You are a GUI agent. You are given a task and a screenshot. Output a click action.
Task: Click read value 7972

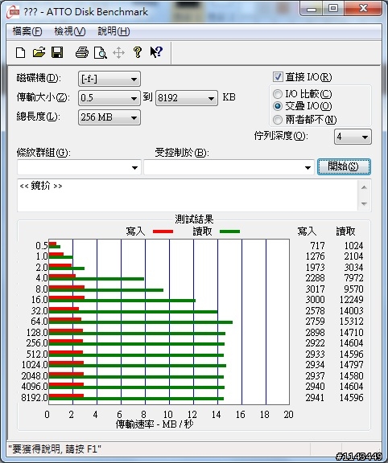353,278
